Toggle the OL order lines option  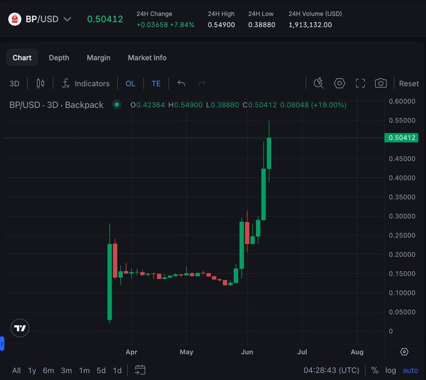pos(130,83)
